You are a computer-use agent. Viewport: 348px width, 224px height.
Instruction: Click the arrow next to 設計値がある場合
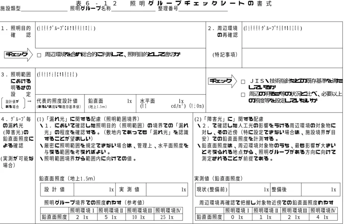coord(29,101)
